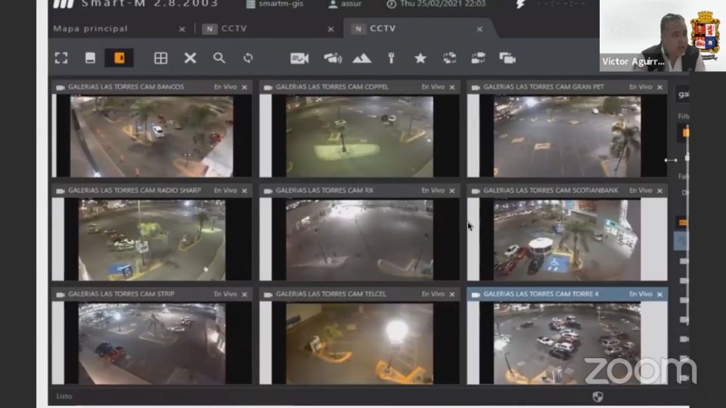This screenshot has width=726, height=408.
Task: Click the magnifying glass search icon
Action: tap(219, 58)
